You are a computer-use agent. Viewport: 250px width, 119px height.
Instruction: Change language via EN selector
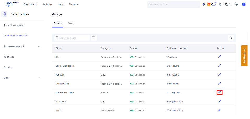coord(228,4)
